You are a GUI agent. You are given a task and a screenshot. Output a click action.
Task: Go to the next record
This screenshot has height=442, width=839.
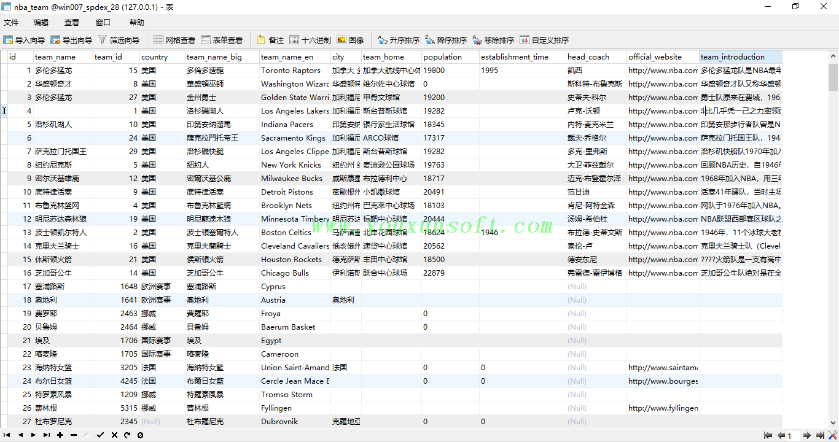34,435
